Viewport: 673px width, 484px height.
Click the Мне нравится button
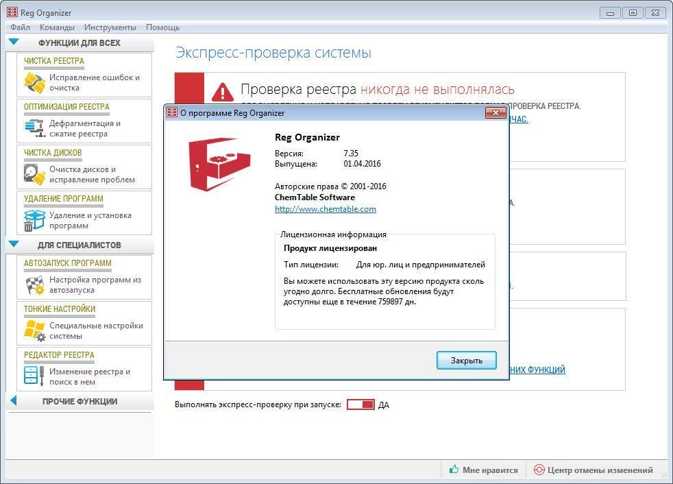484,470
